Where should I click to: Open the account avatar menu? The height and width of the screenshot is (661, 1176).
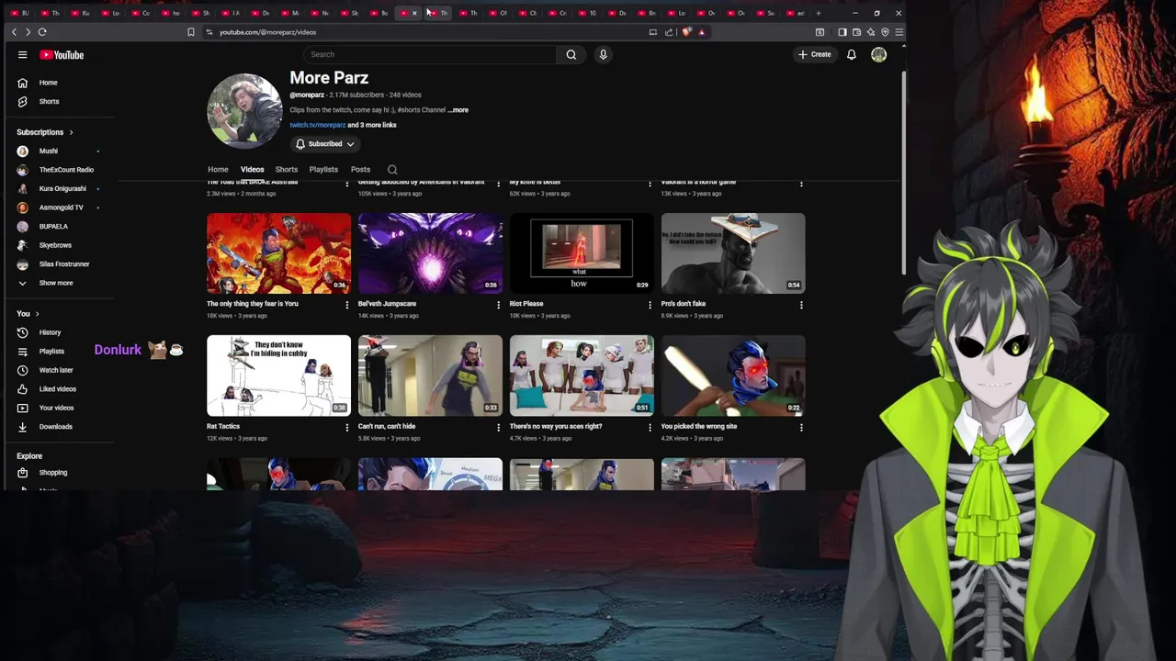click(x=878, y=55)
